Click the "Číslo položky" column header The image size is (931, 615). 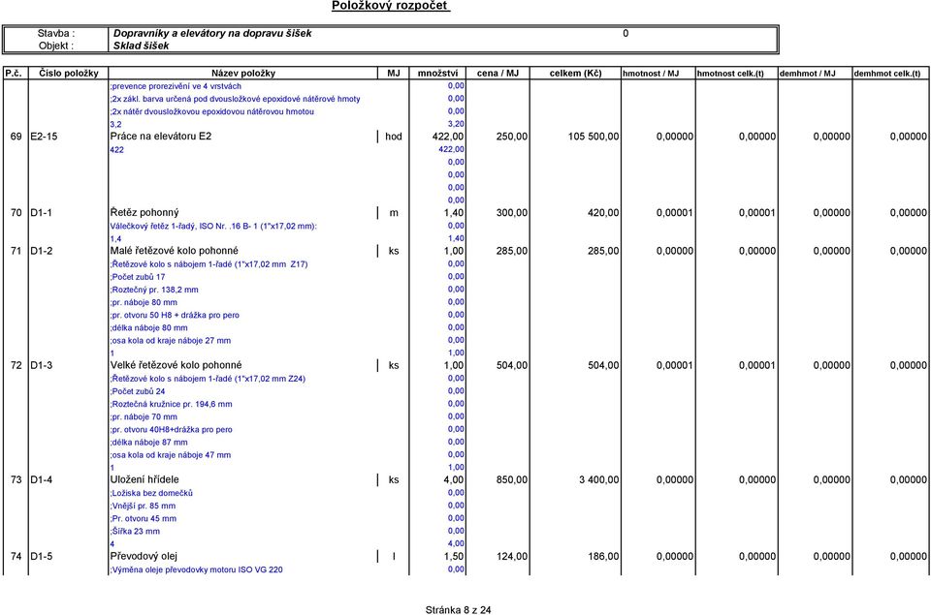point(68,74)
